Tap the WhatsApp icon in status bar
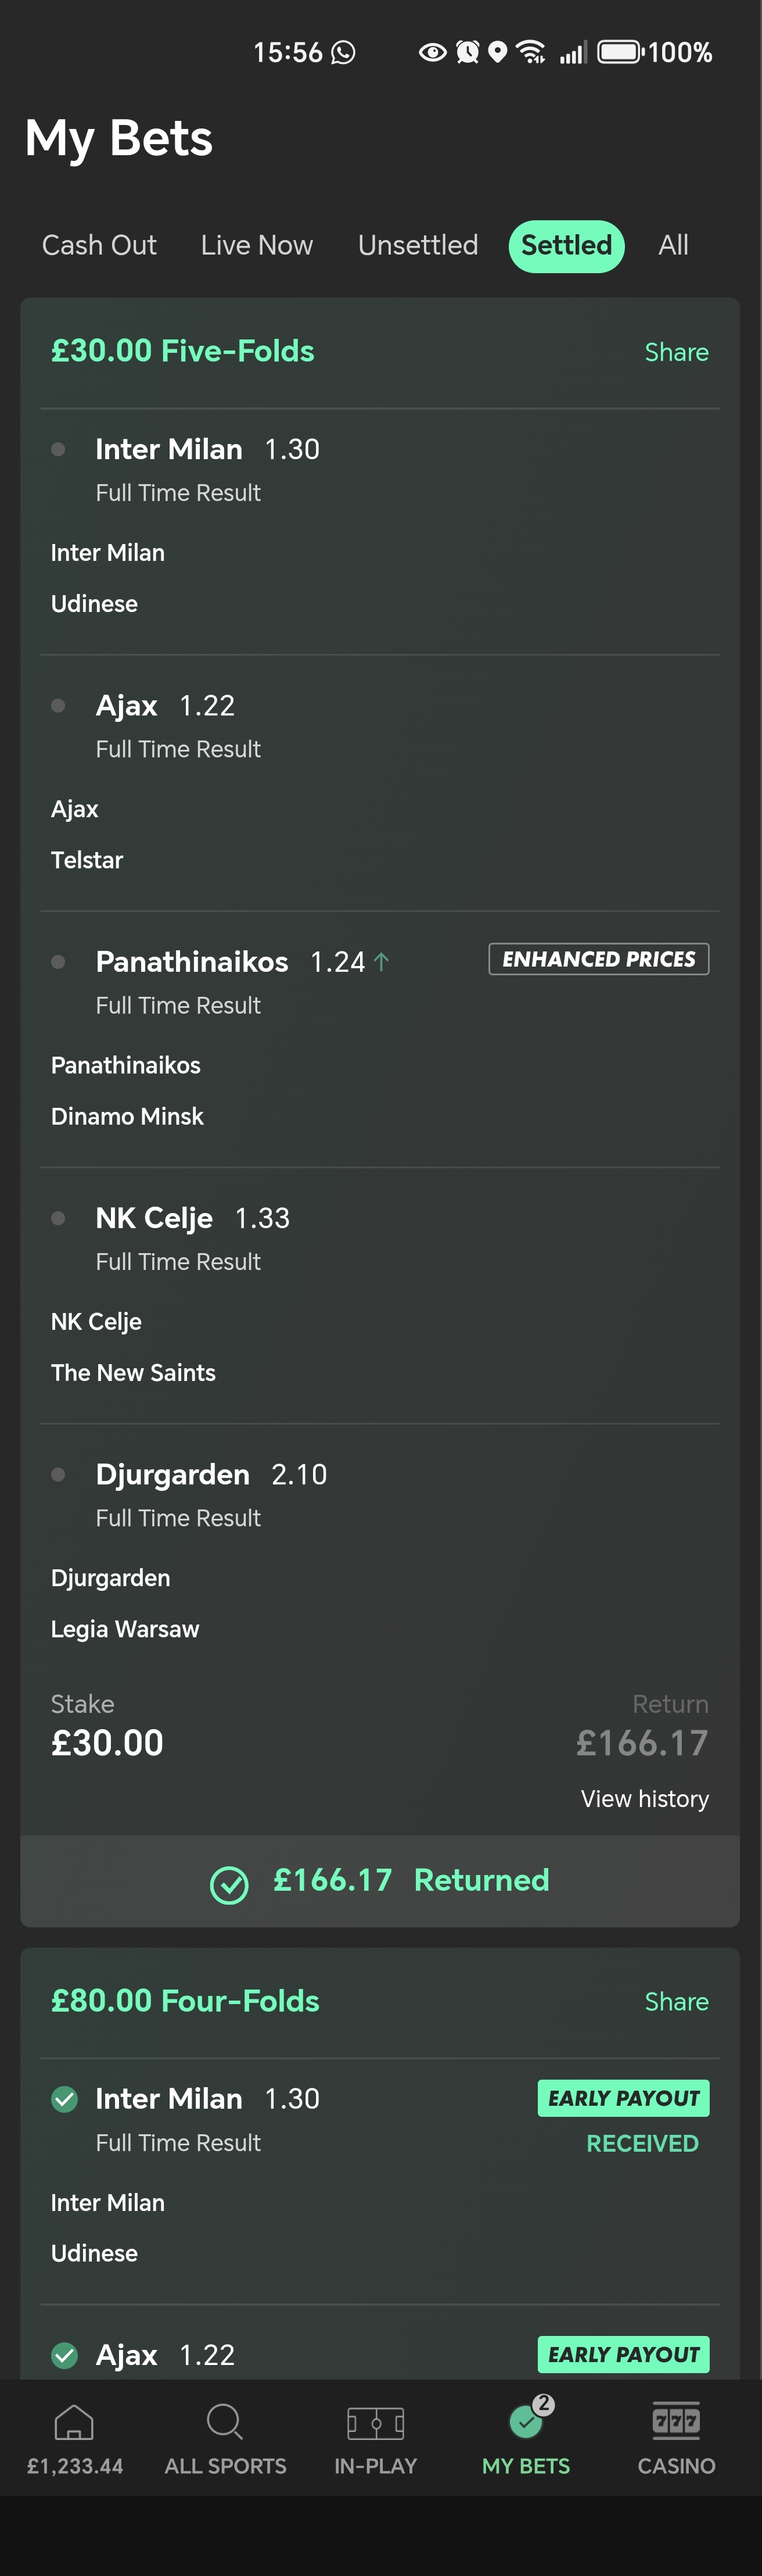The width and height of the screenshot is (762, 2576). [344, 52]
